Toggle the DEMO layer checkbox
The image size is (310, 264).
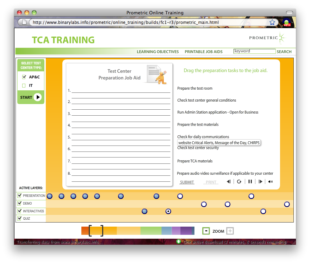[x=20, y=203]
